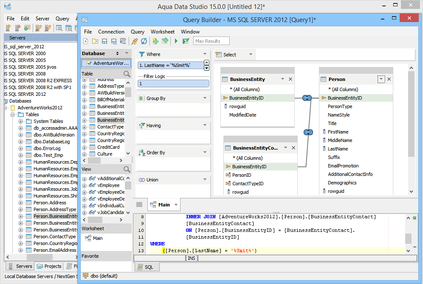The height and width of the screenshot is (284, 423).
Task: Click Save As icon in Query Builder toolbar
Action: pyautogui.click(x=114, y=41)
